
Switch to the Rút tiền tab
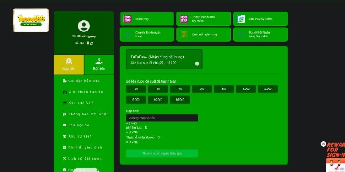click(x=99, y=64)
